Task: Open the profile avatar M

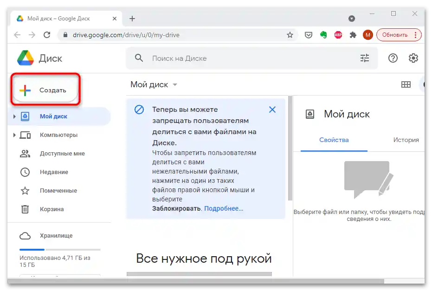Action: click(368, 35)
